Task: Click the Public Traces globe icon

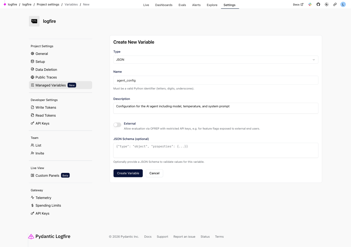Action: [x=32, y=77]
